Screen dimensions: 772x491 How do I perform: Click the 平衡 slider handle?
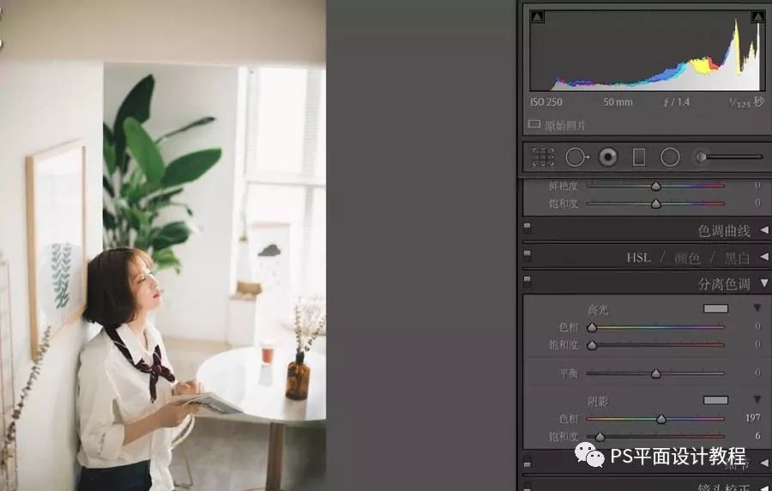click(x=656, y=373)
